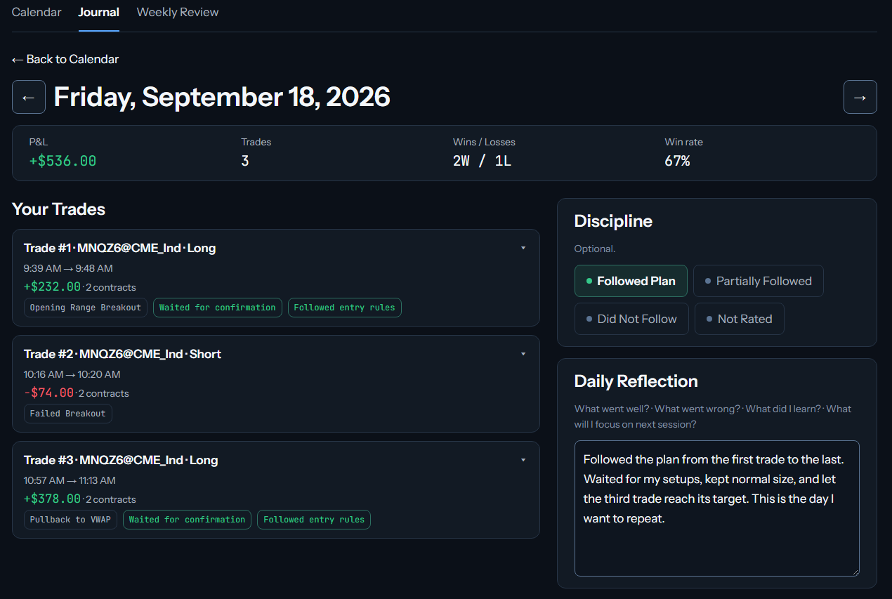Switch to the Weekly Review tab
This screenshot has width=892, height=599.
[x=178, y=12]
